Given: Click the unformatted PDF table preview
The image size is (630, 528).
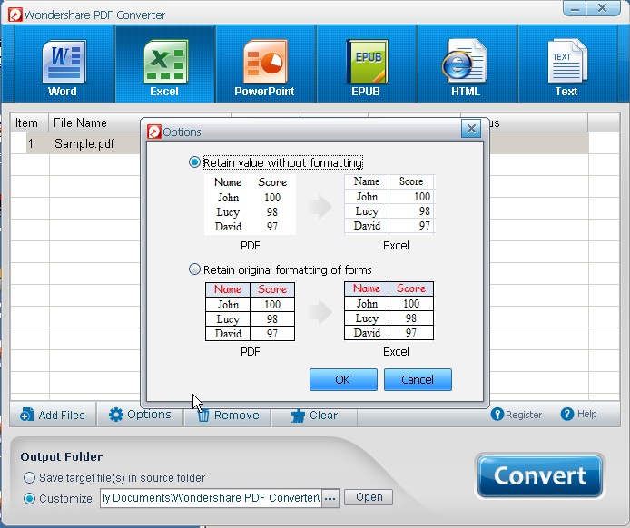Looking at the screenshot, I should 250,204.
